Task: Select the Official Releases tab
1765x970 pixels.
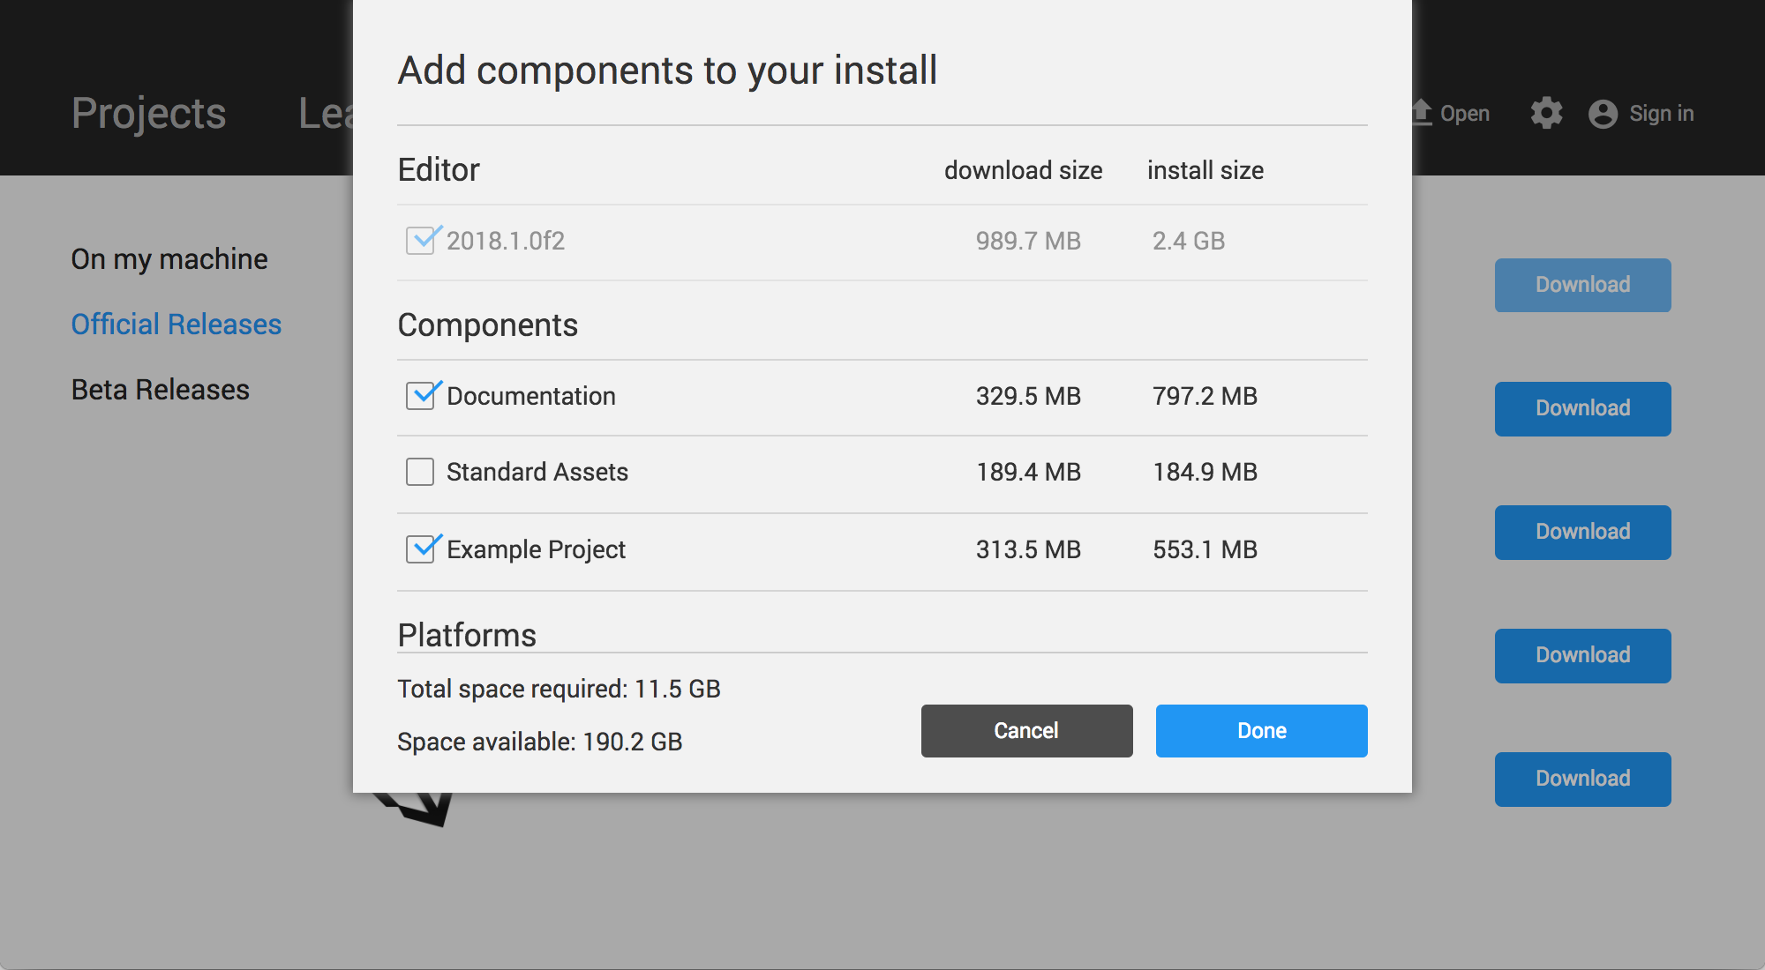Action: click(x=176, y=324)
